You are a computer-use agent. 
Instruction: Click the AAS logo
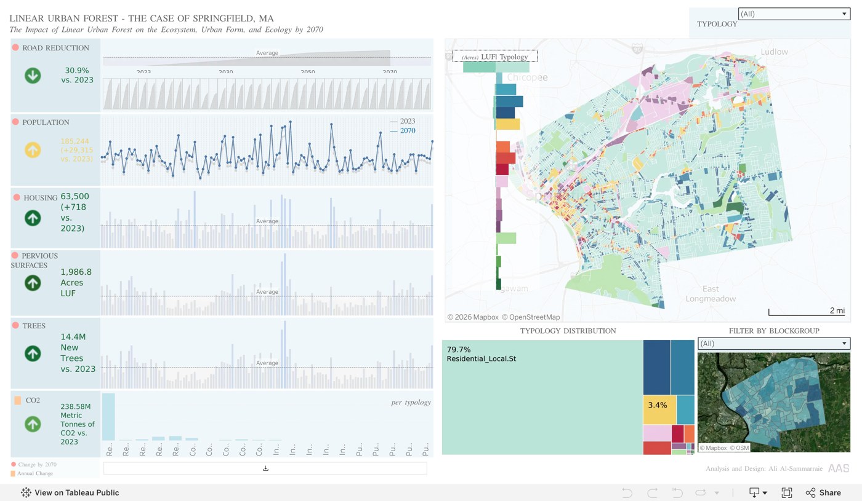click(839, 468)
